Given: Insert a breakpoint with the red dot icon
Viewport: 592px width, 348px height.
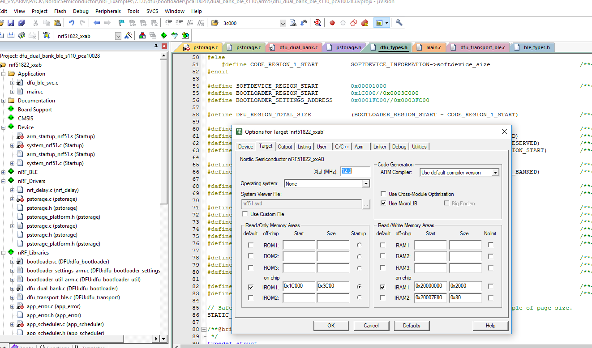Looking at the screenshot, I should pos(332,23).
